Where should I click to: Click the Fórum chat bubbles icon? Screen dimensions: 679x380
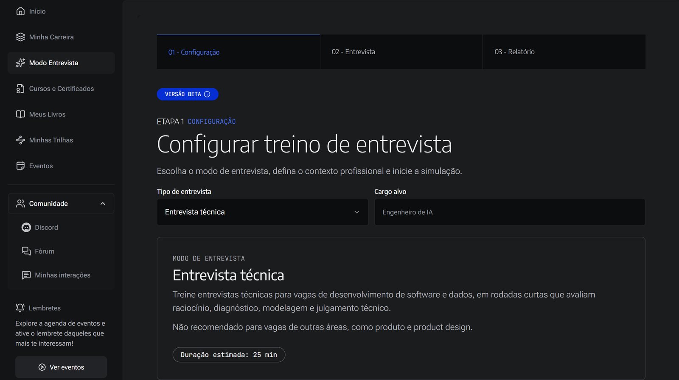coord(26,251)
